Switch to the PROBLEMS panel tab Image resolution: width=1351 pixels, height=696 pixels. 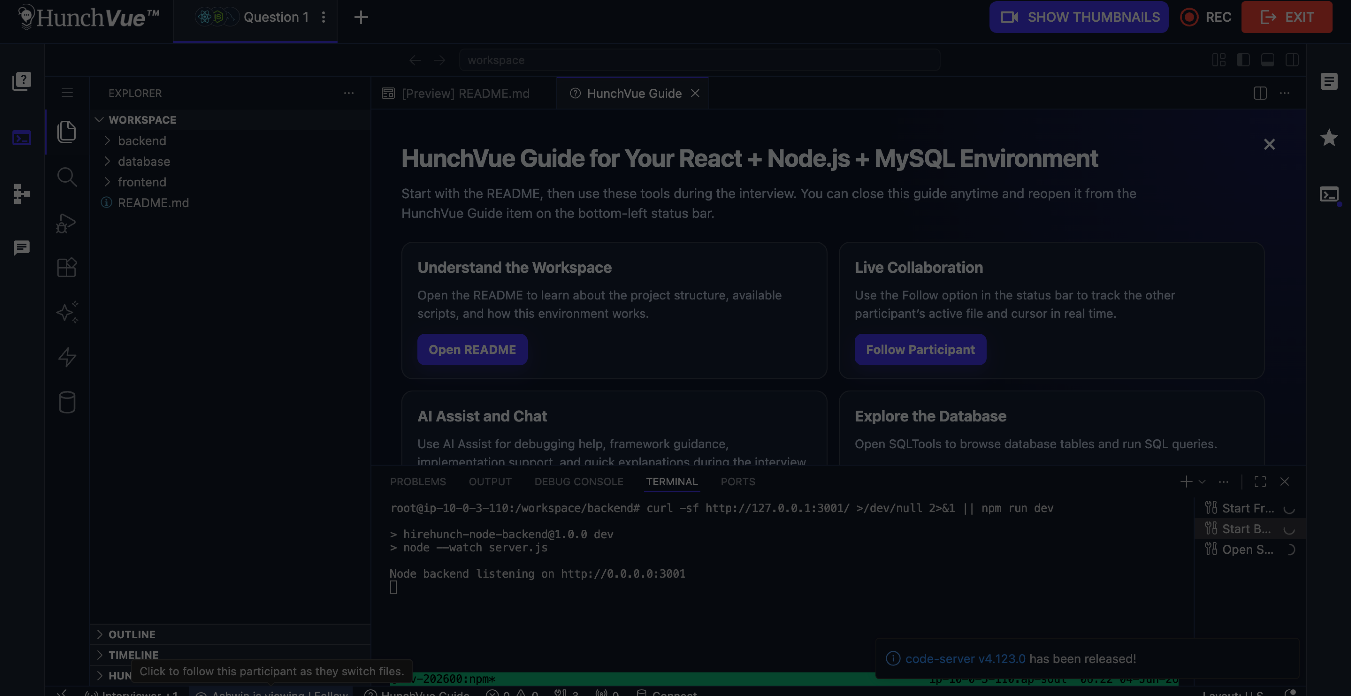418,482
